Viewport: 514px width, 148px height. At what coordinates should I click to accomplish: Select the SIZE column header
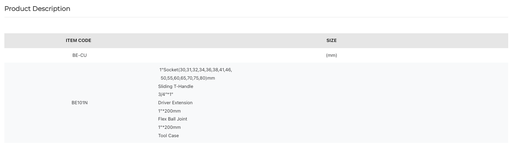pos(332,41)
